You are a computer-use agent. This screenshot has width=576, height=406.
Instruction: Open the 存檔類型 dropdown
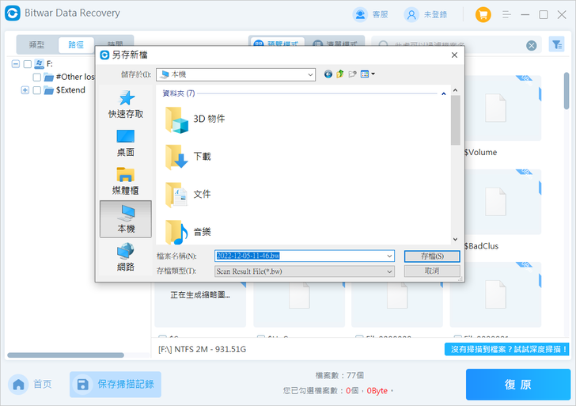[x=305, y=271]
